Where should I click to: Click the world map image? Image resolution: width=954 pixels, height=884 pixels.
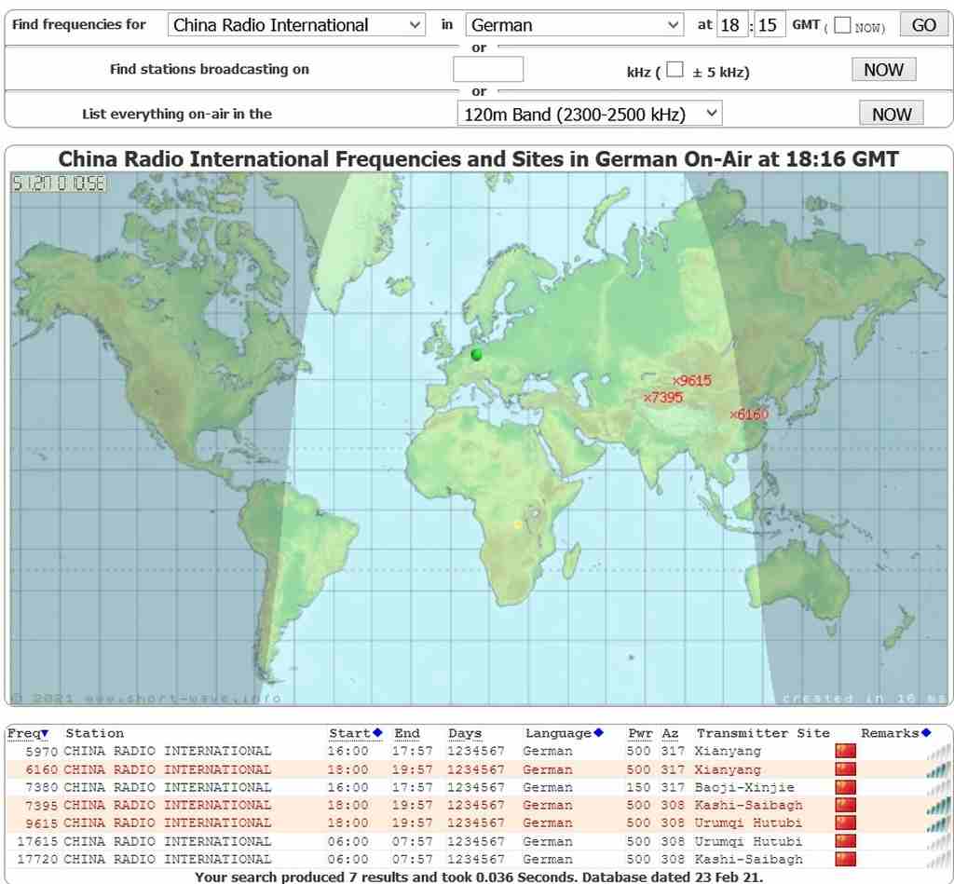[479, 438]
